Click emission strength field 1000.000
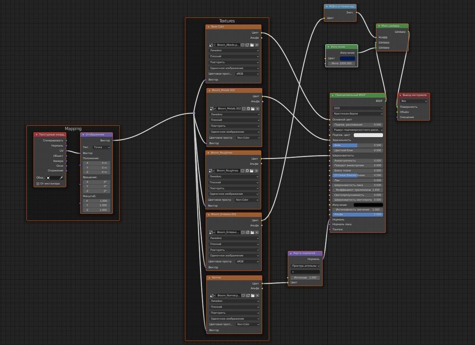 [x=342, y=64]
